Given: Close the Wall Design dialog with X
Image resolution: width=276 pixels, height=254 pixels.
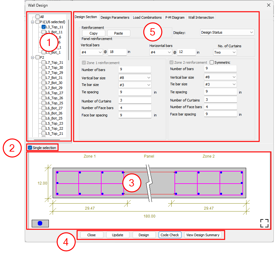Looking at the screenshot, I should pos(269,5).
